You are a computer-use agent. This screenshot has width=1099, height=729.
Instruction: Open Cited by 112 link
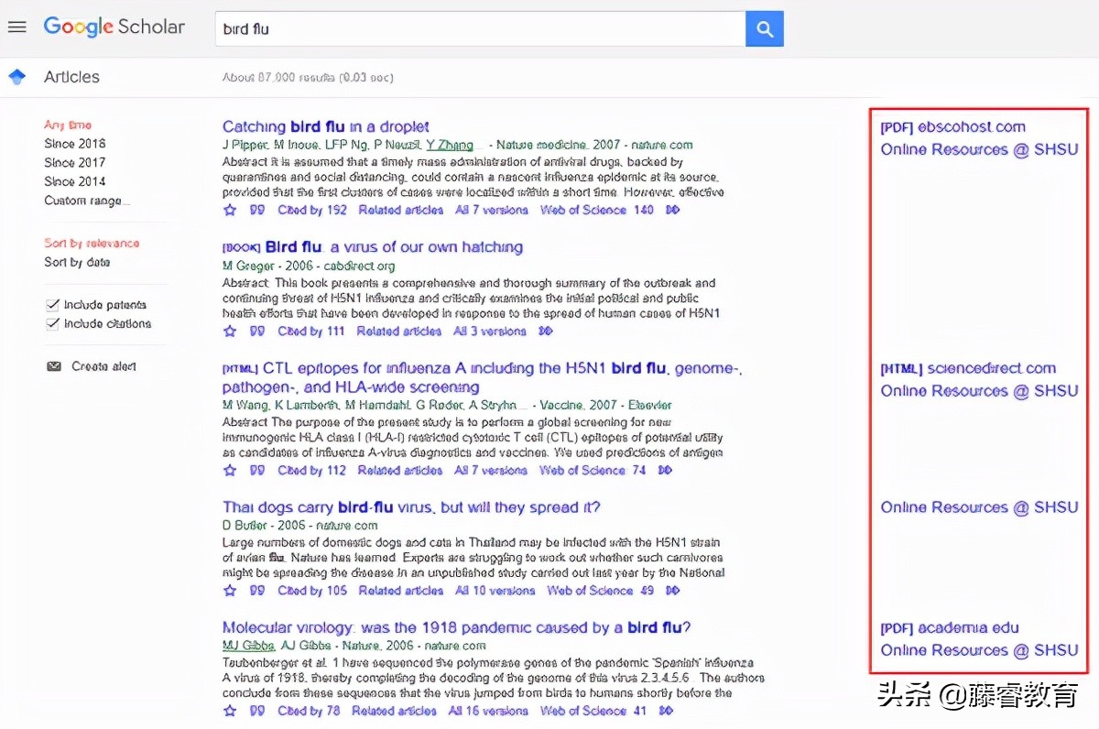coord(312,470)
